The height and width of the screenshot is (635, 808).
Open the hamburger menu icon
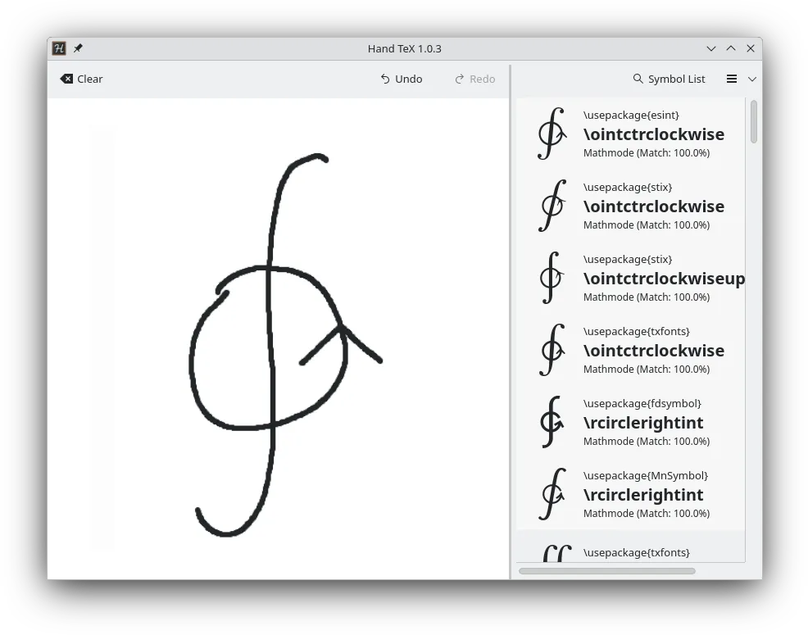[x=732, y=79]
